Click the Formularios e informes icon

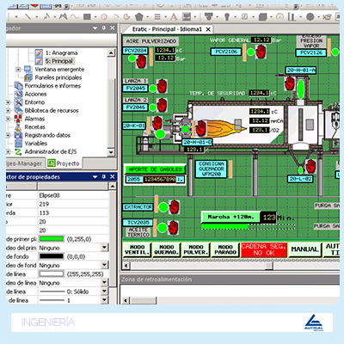pyautogui.click(x=18, y=86)
